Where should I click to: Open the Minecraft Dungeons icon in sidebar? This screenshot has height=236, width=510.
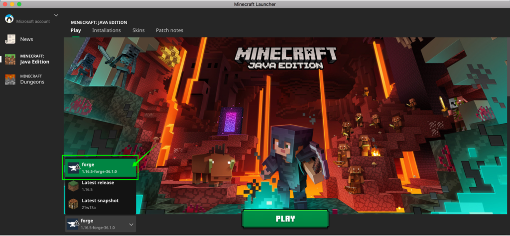pos(10,79)
